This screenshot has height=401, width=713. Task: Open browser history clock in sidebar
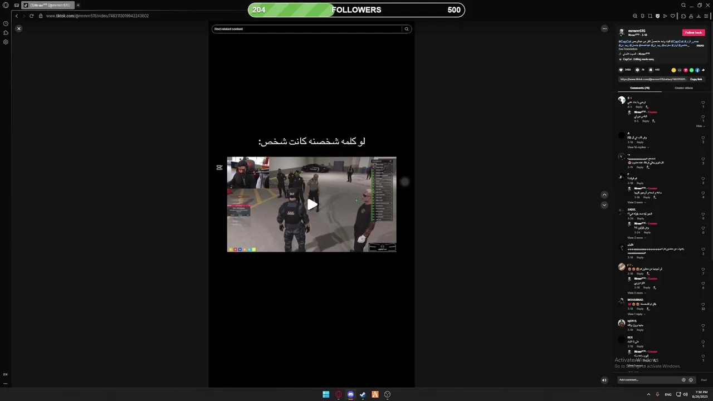(x=6, y=23)
